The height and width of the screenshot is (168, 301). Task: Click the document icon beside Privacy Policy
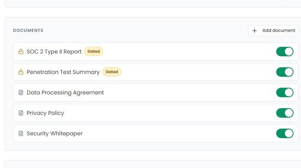point(21,113)
